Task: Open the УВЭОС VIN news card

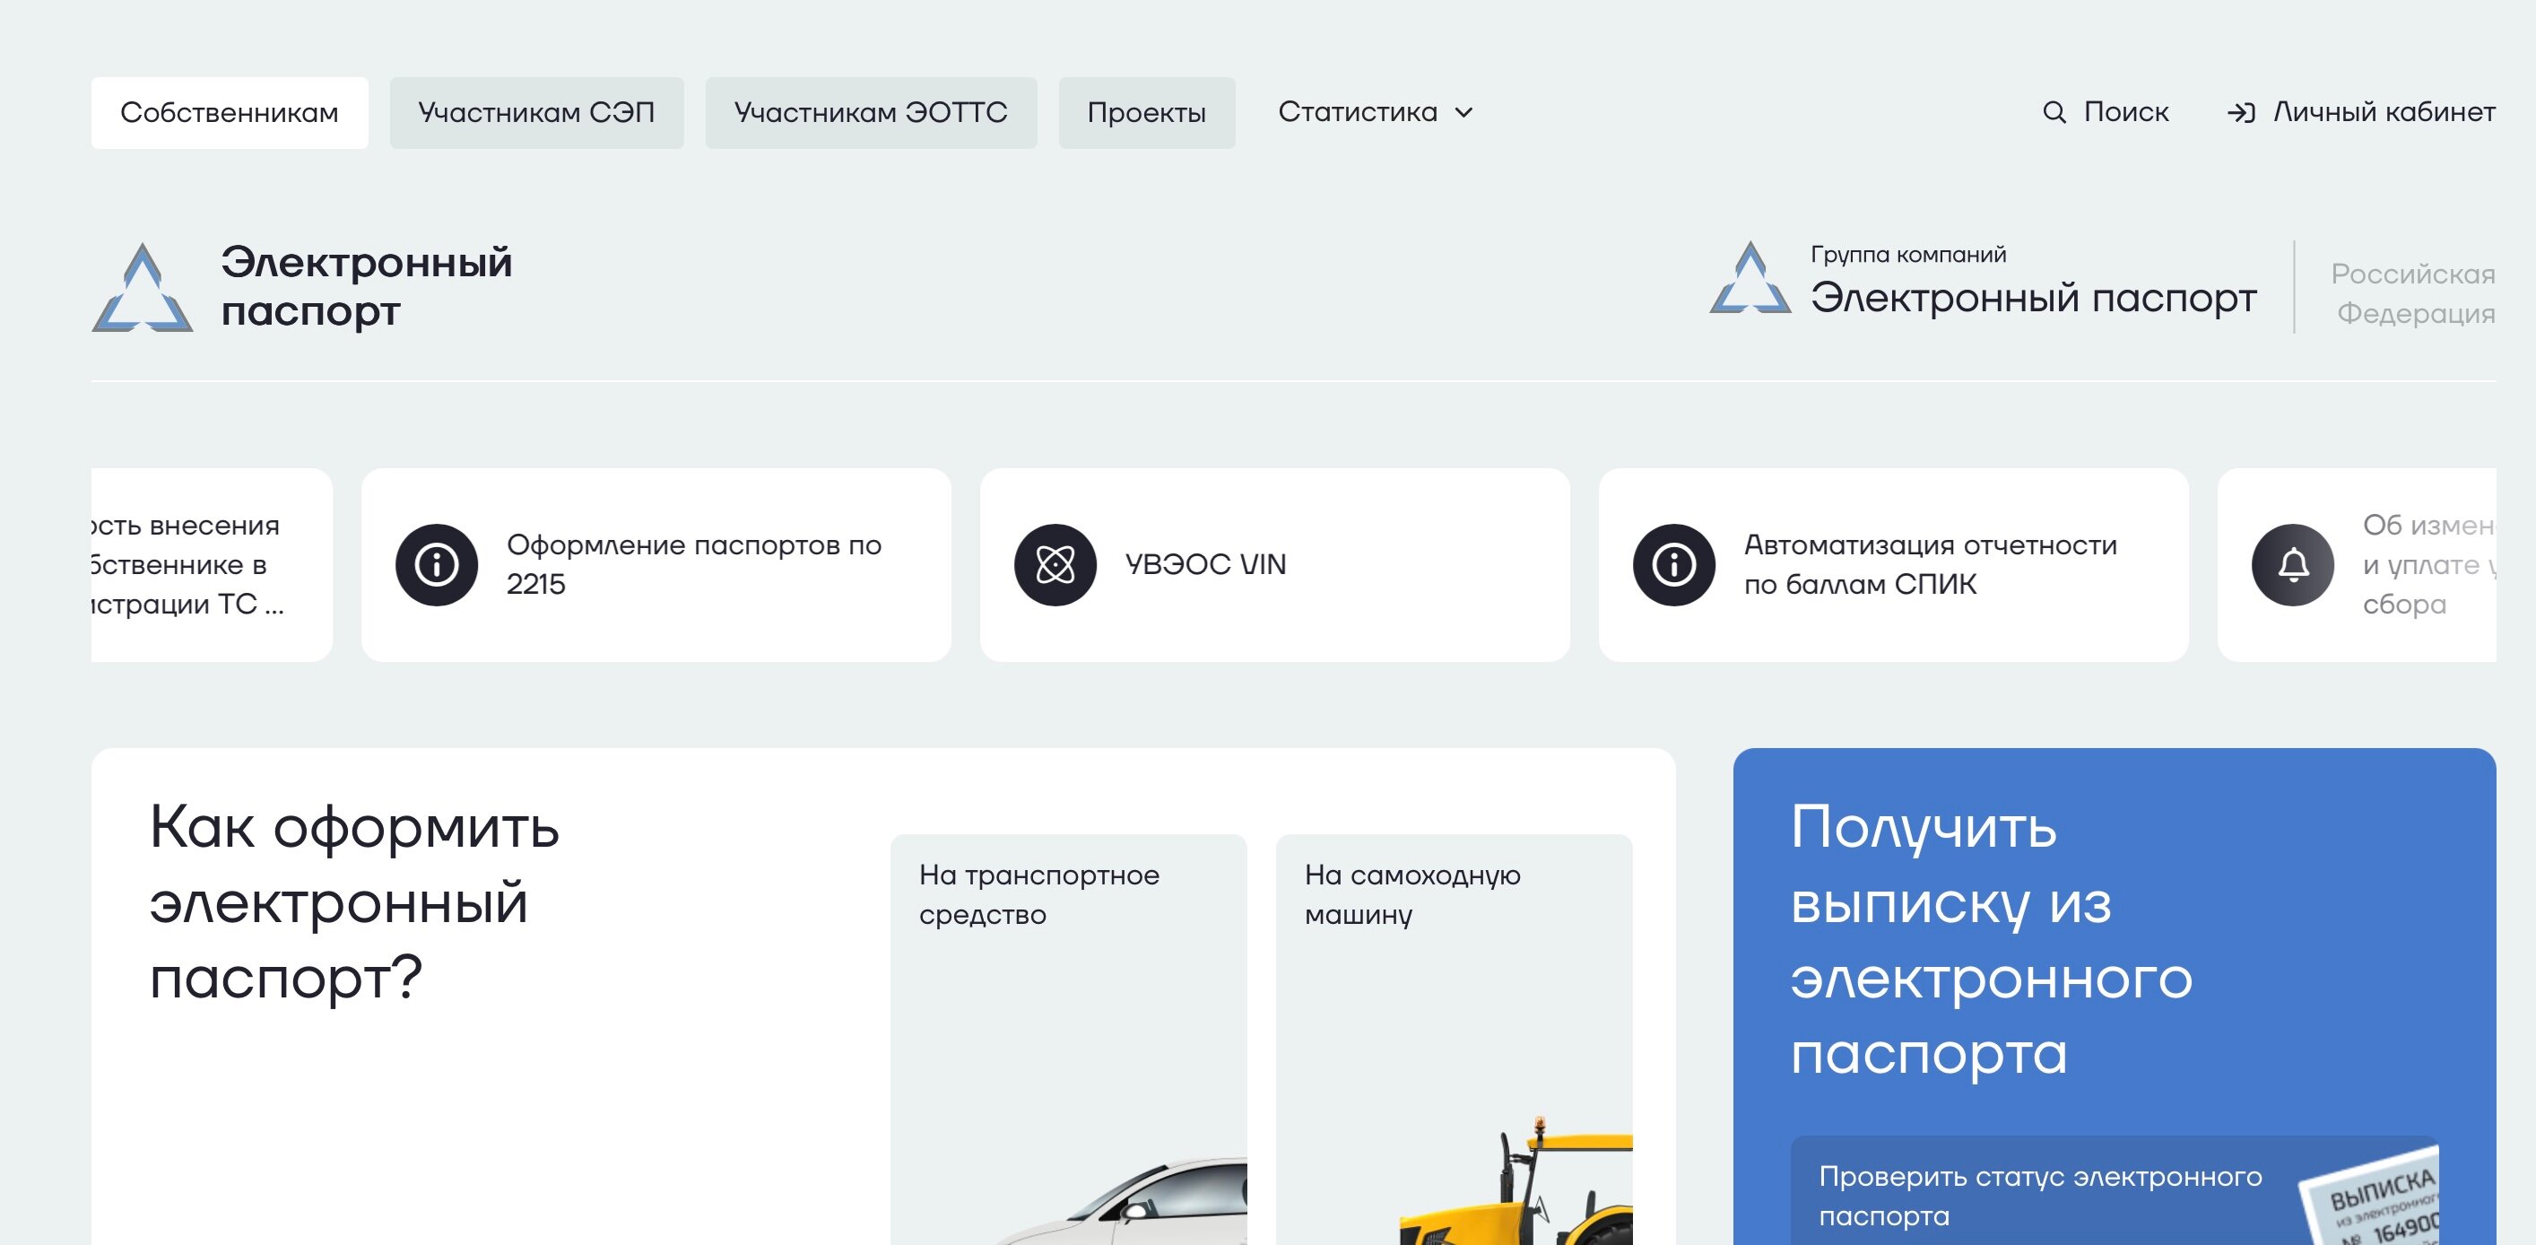Action: pos(1275,564)
